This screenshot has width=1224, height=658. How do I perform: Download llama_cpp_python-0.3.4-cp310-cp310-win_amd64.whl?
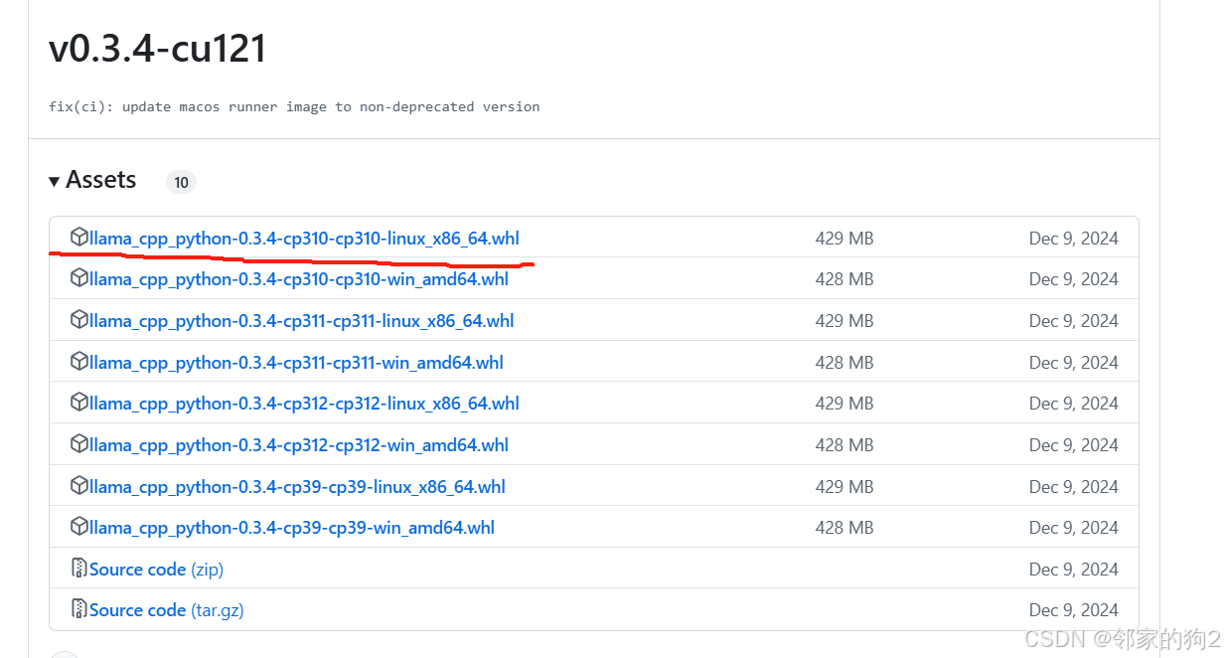298,278
